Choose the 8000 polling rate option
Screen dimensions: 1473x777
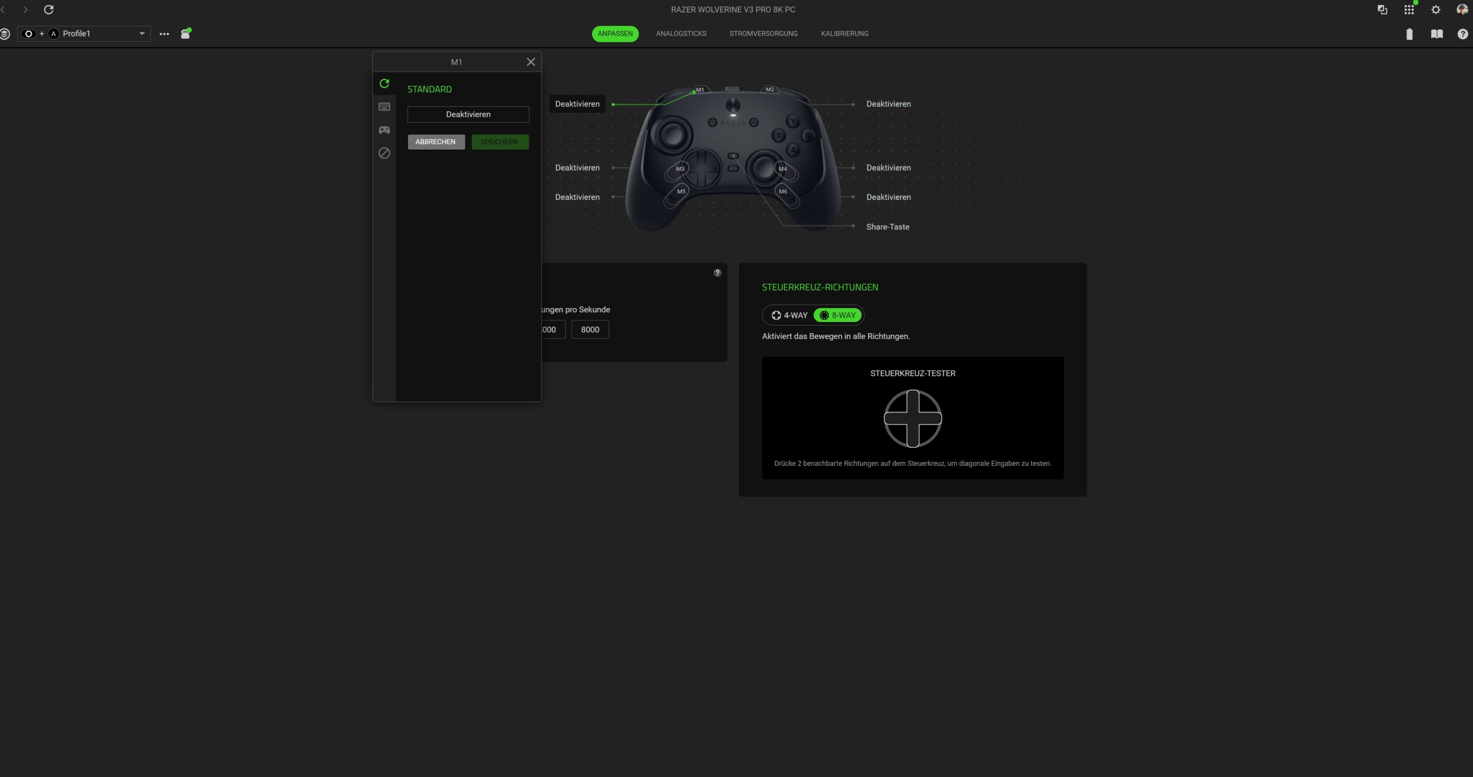590,329
